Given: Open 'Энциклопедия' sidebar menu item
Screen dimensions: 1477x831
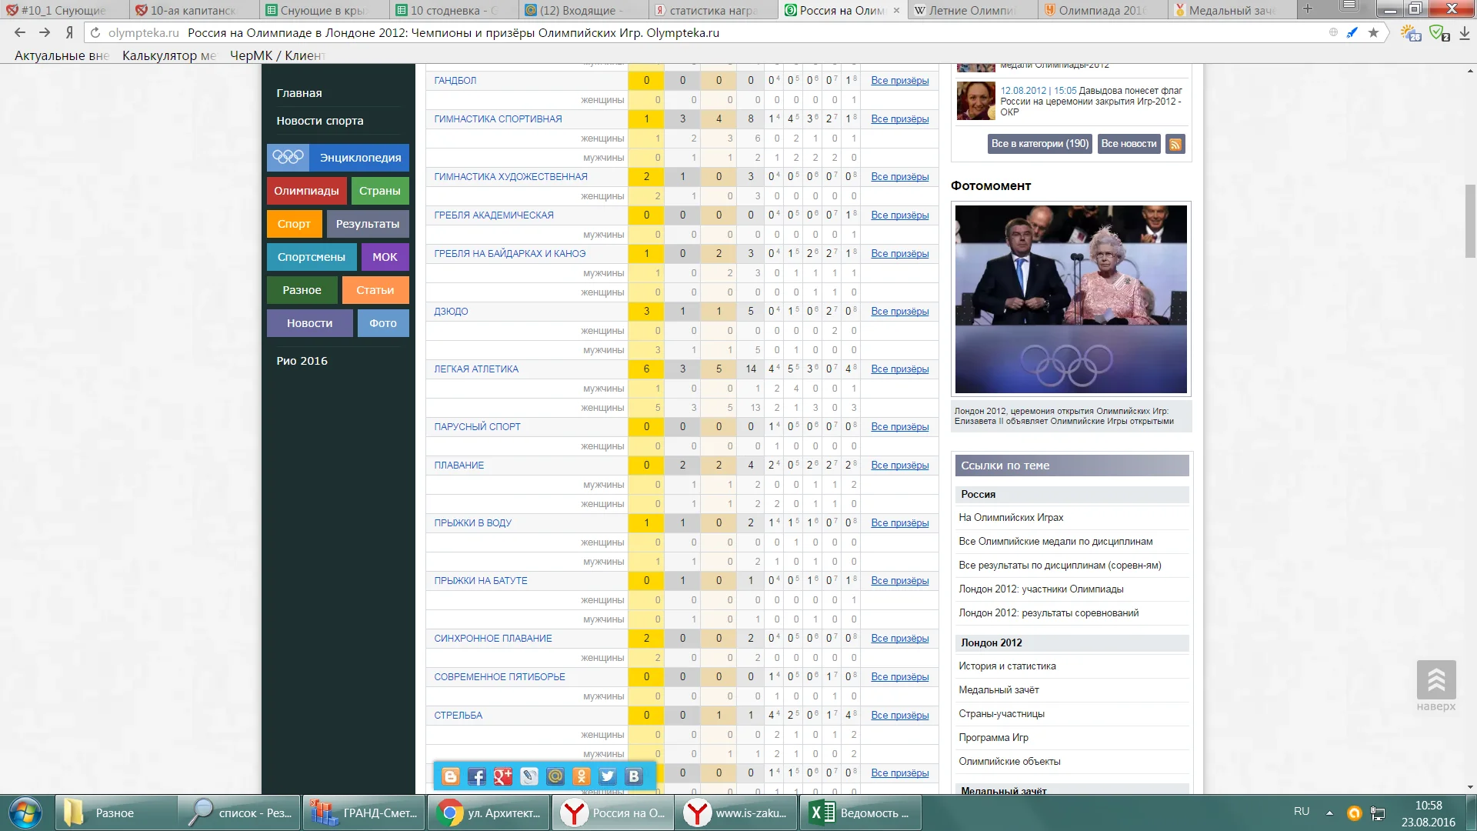Looking at the screenshot, I should [x=338, y=157].
